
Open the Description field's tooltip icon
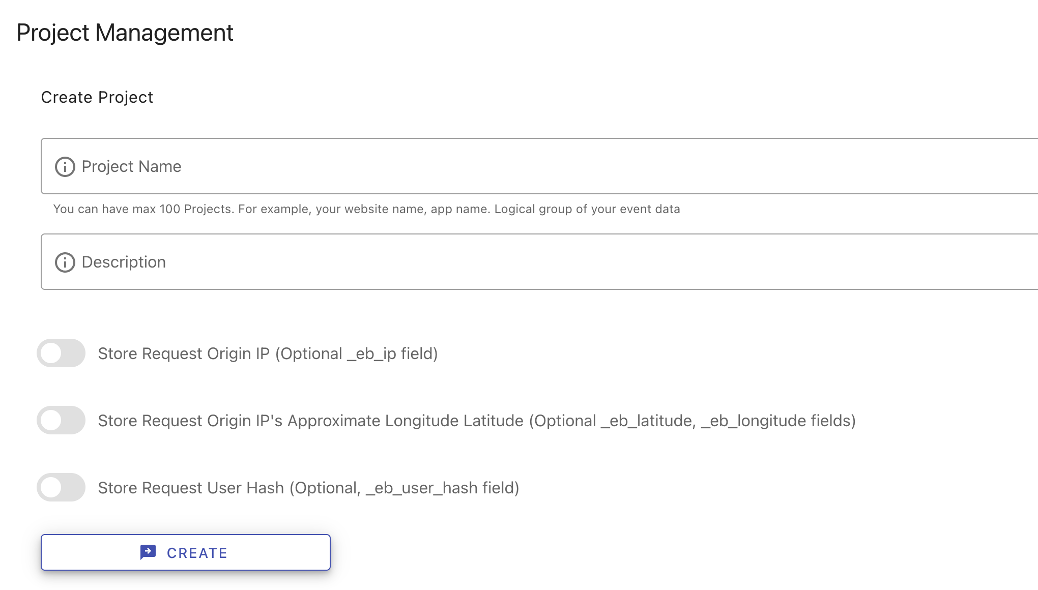pos(64,262)
